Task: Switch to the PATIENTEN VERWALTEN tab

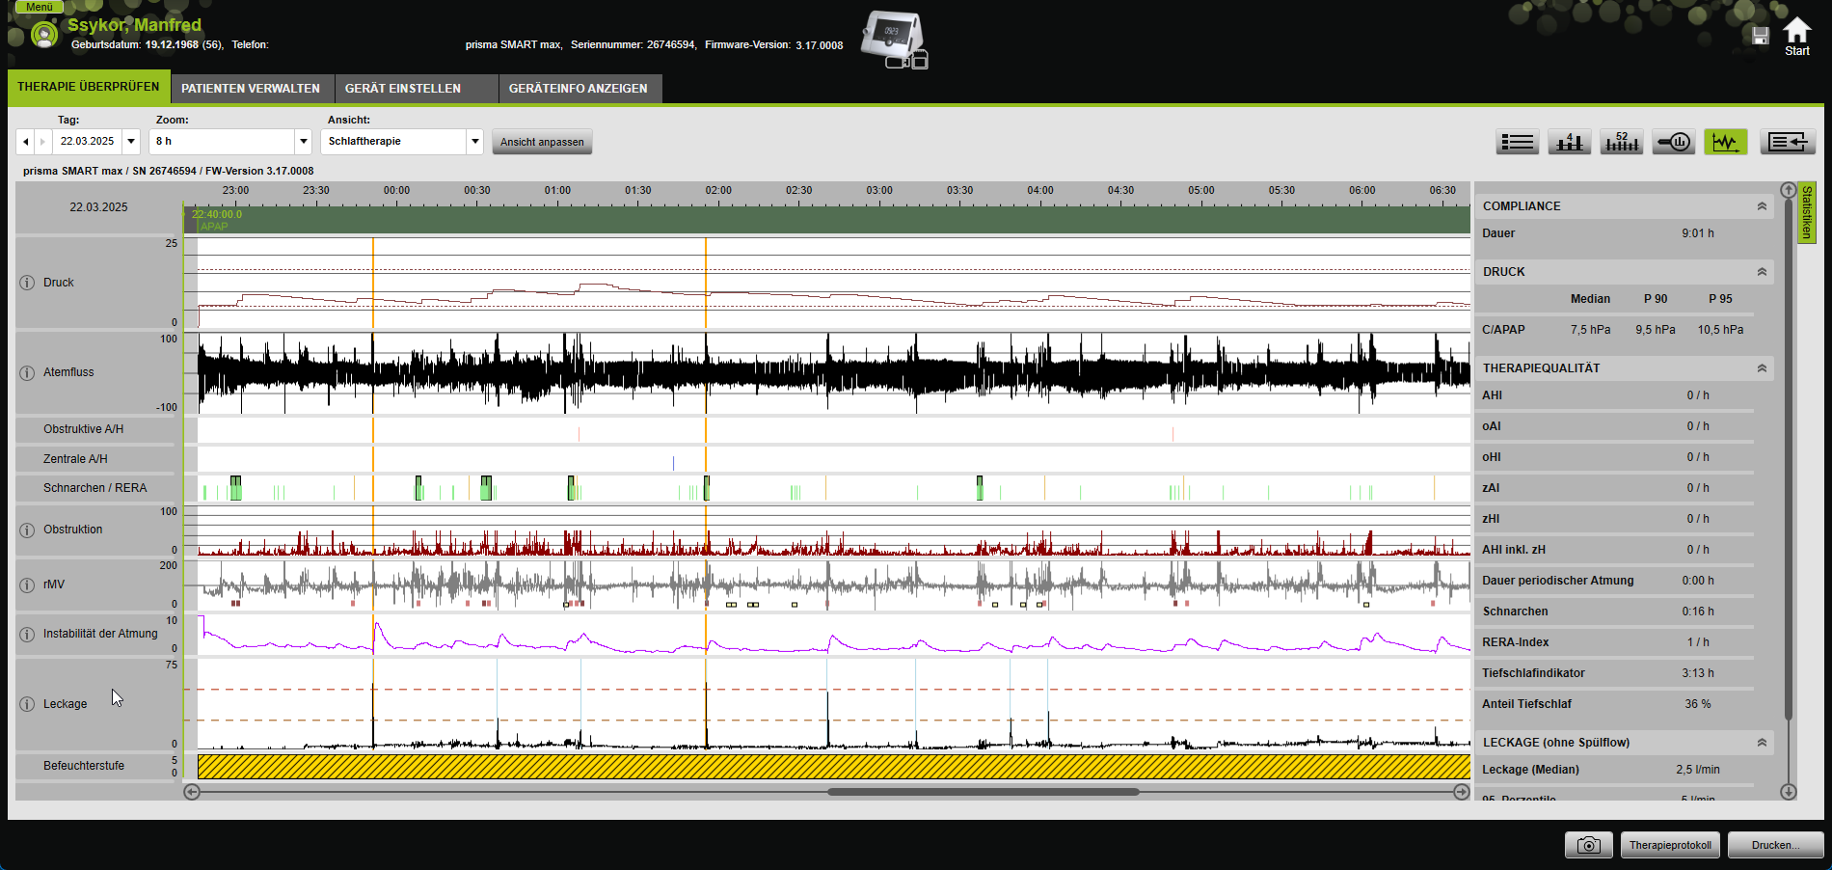Action: (x=251, y=89)
